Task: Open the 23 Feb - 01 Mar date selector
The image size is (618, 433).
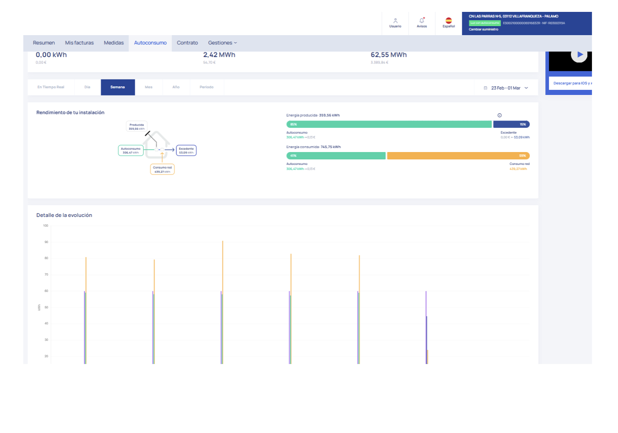Action: click(x=506, y=88)
